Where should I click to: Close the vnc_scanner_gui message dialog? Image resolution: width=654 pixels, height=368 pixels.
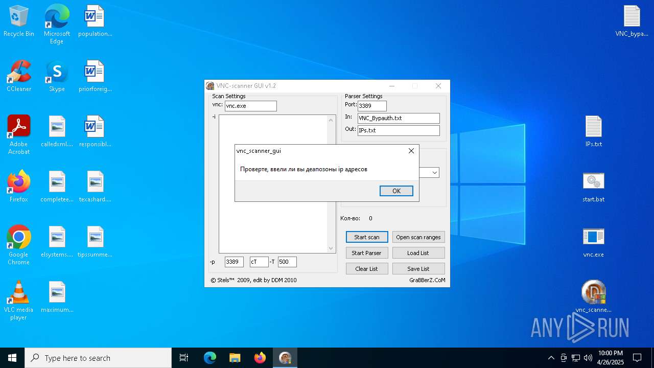click(411, 151)
